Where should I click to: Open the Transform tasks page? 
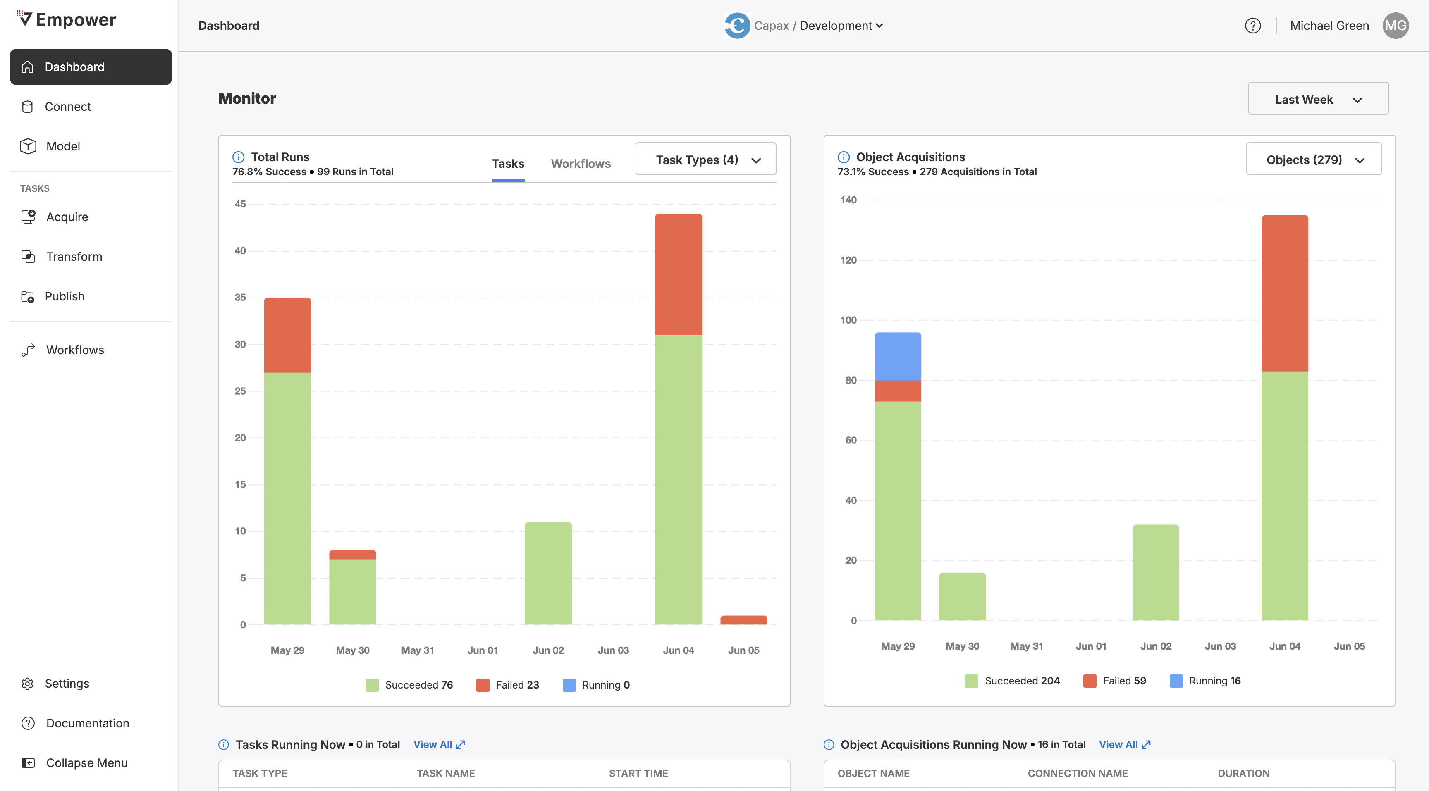(74, 257)
